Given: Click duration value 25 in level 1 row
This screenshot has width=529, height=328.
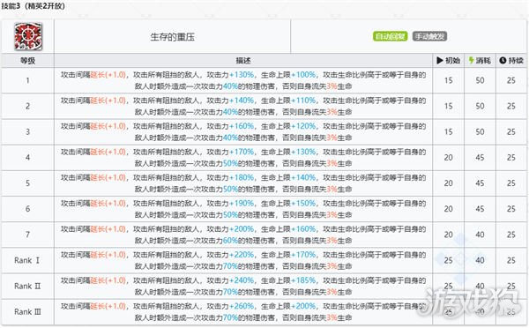Looking at the screenshot, I should tap(511, 80).
